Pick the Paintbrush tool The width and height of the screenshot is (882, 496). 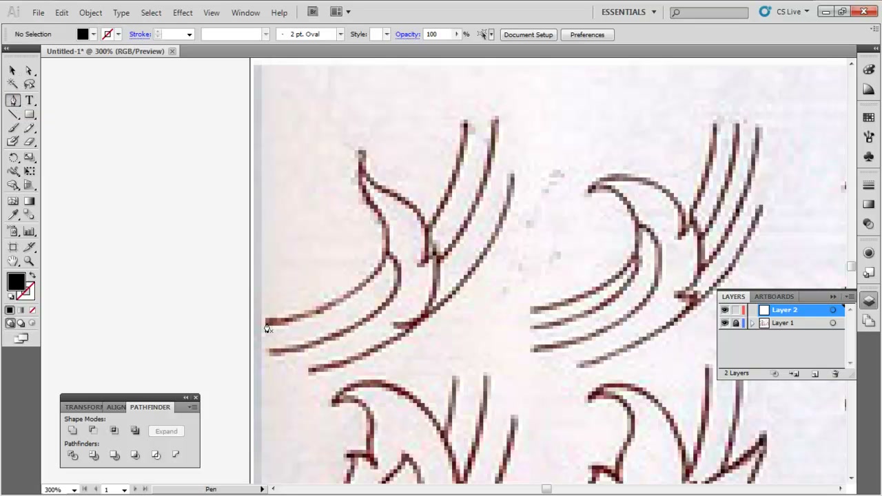pyautogui.click(x=12, y=128)
